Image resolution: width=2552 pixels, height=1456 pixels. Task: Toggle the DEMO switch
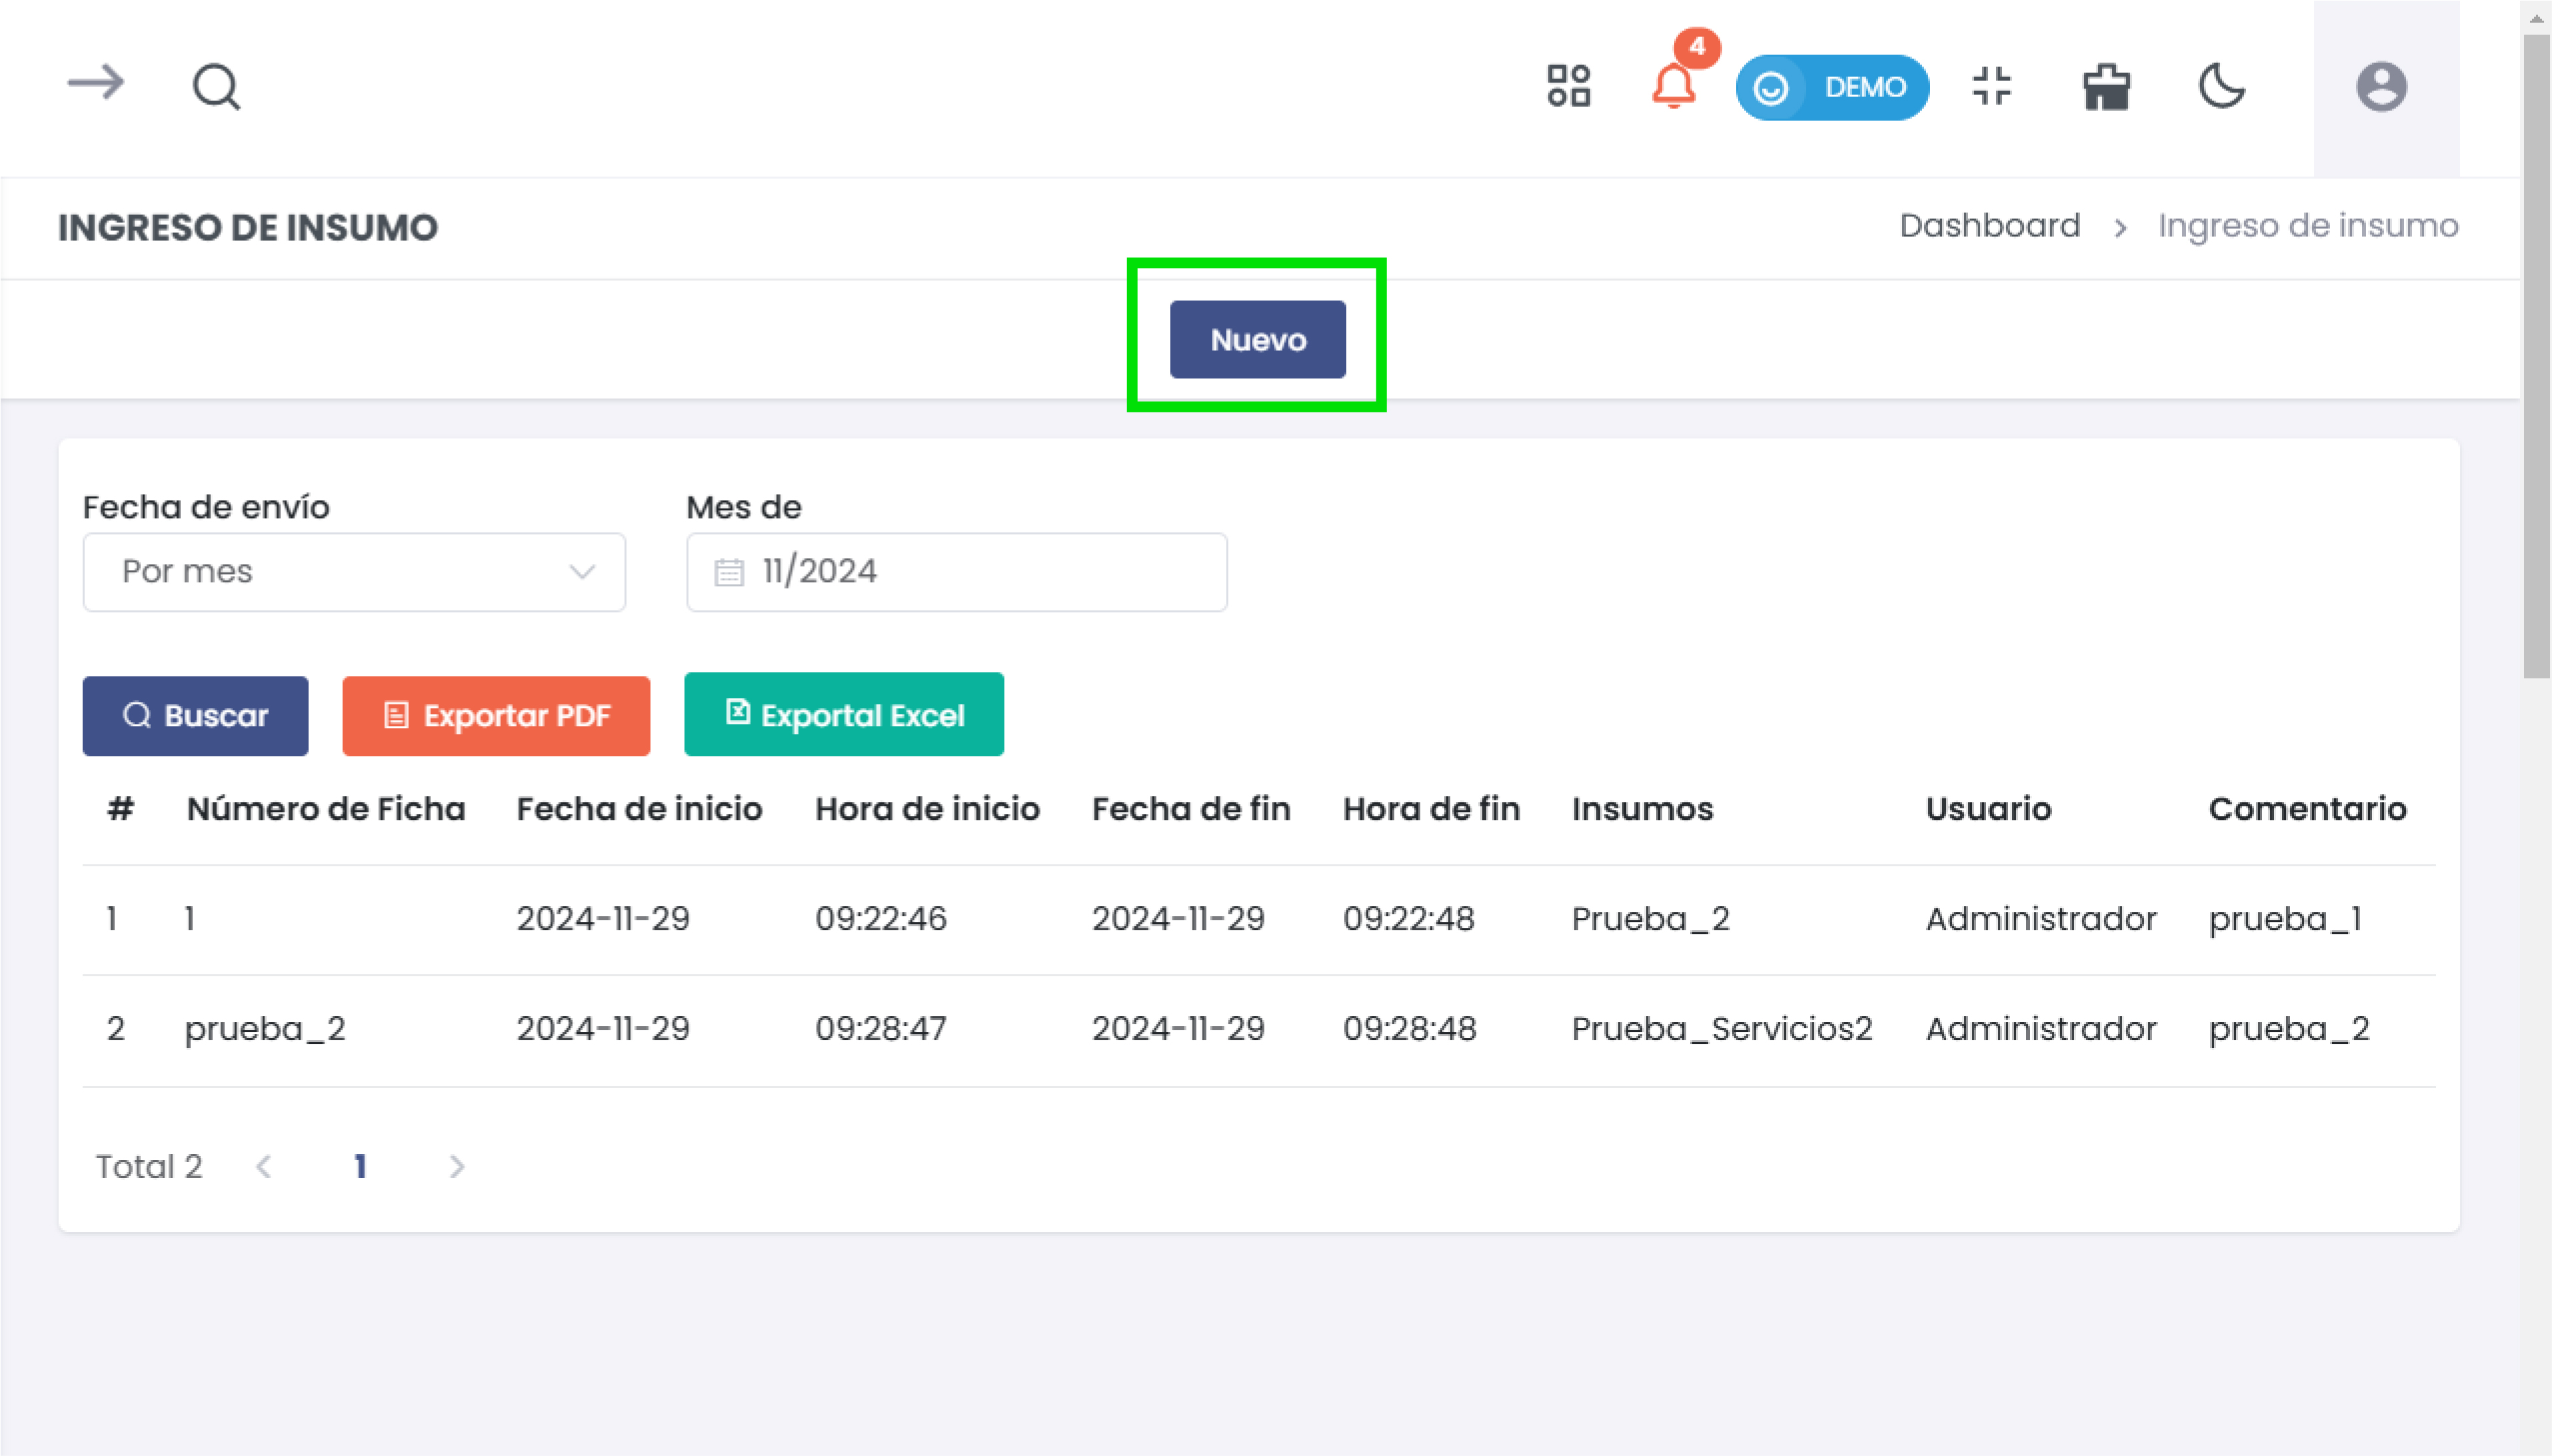click(x=1831, y=88)
